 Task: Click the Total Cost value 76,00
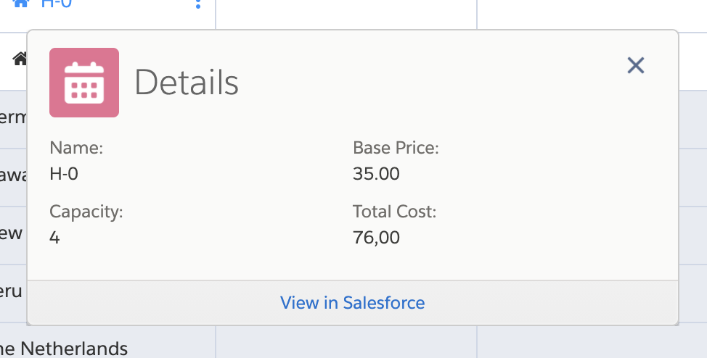click(x=376, y=237)
